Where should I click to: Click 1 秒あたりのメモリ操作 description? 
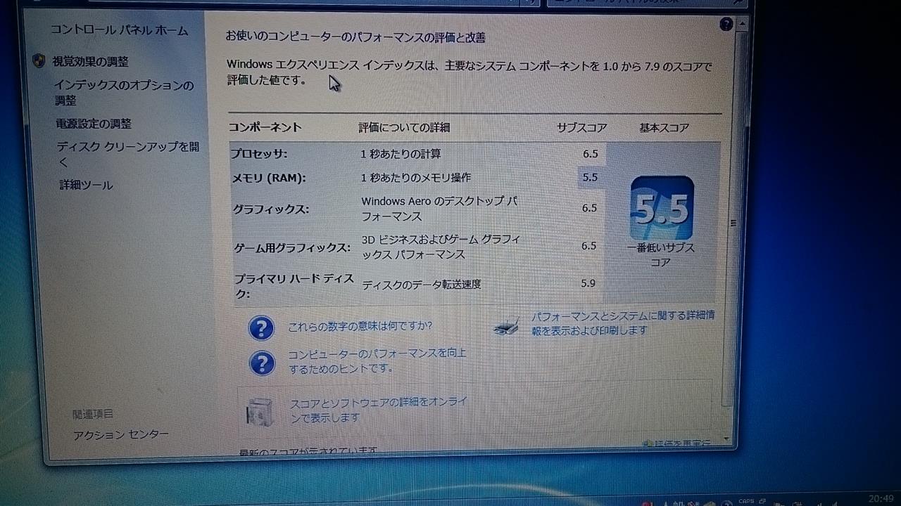(x=416, y=177)
